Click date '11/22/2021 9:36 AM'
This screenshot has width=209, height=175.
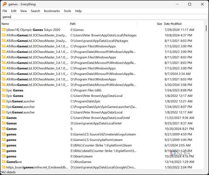click(179, 118)
